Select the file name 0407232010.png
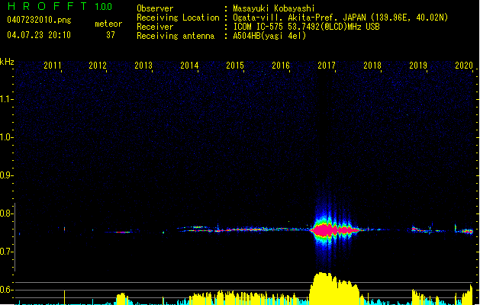 pyautogui.click(x=39, y=20)
